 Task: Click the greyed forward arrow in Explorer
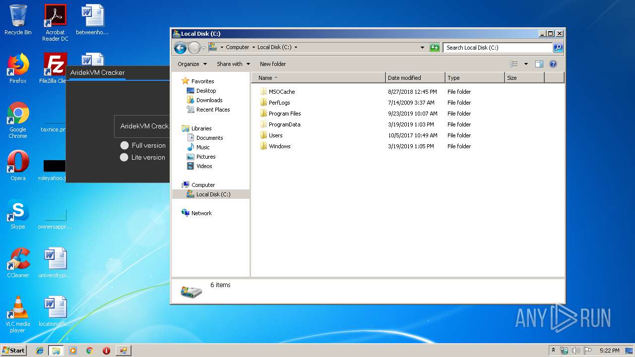[194, 48]
